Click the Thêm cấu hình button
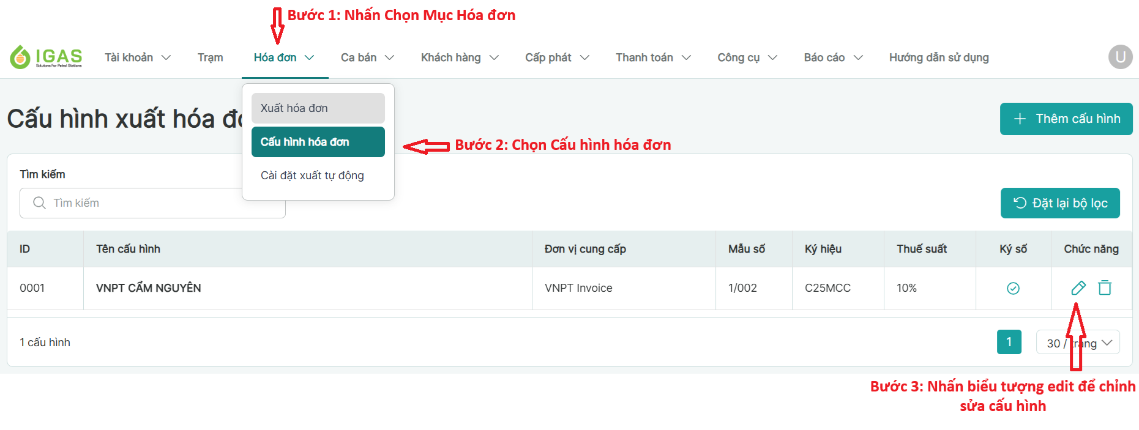1139x430 pixels. click(x=1066, y=119)
